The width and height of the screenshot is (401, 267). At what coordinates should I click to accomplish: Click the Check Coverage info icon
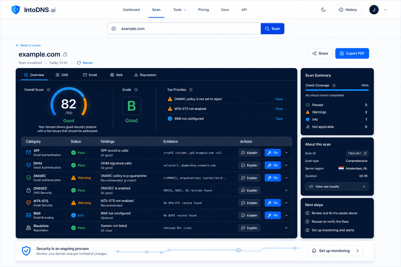(x=334, y=85)
